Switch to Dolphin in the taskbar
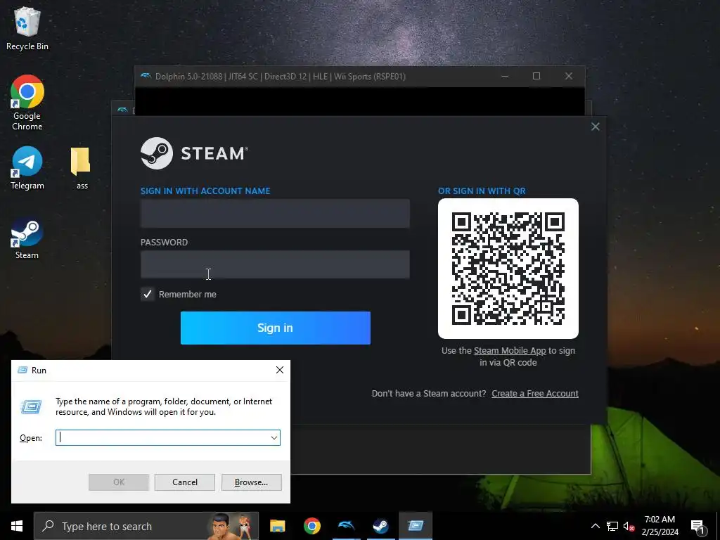The image size is (720, 540). tap(346, 526)
